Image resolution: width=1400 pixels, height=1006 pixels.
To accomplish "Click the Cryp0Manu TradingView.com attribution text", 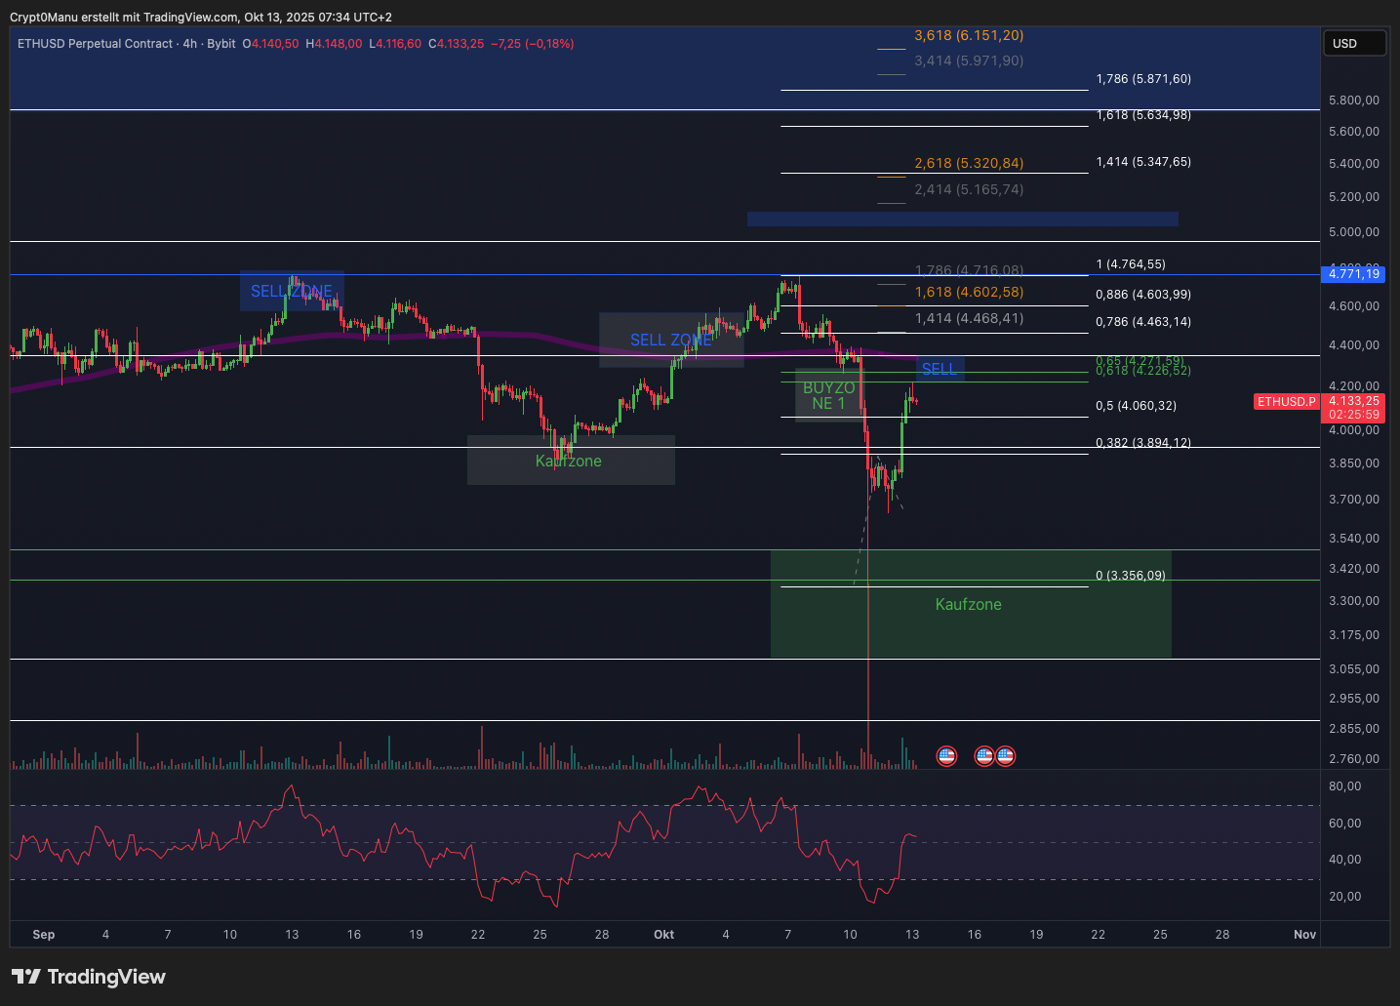I will [x=200, y=17].
